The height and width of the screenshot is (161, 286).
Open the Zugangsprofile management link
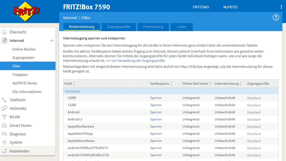[135, 60]
